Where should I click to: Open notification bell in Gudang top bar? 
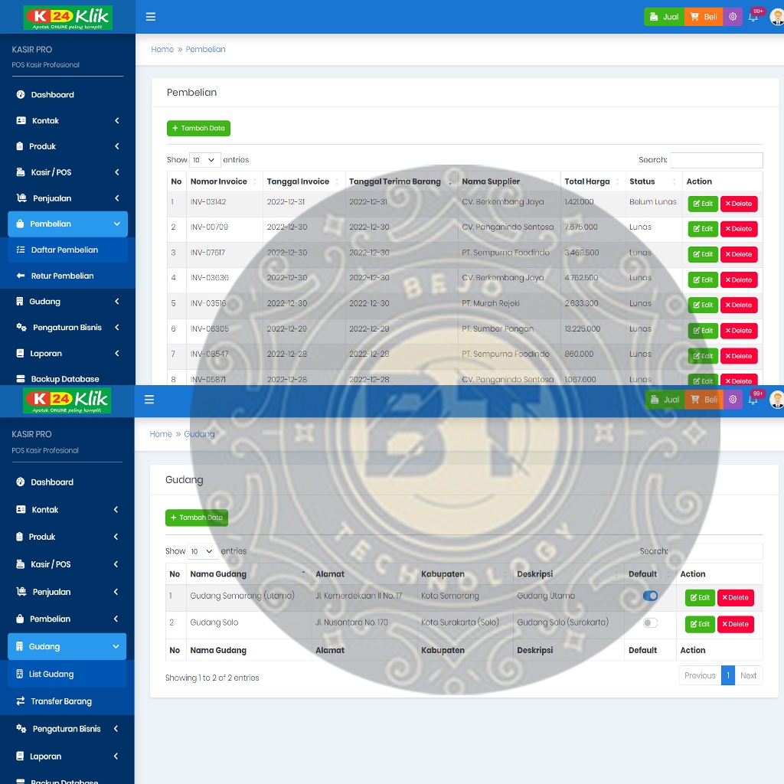pos(753,400)
